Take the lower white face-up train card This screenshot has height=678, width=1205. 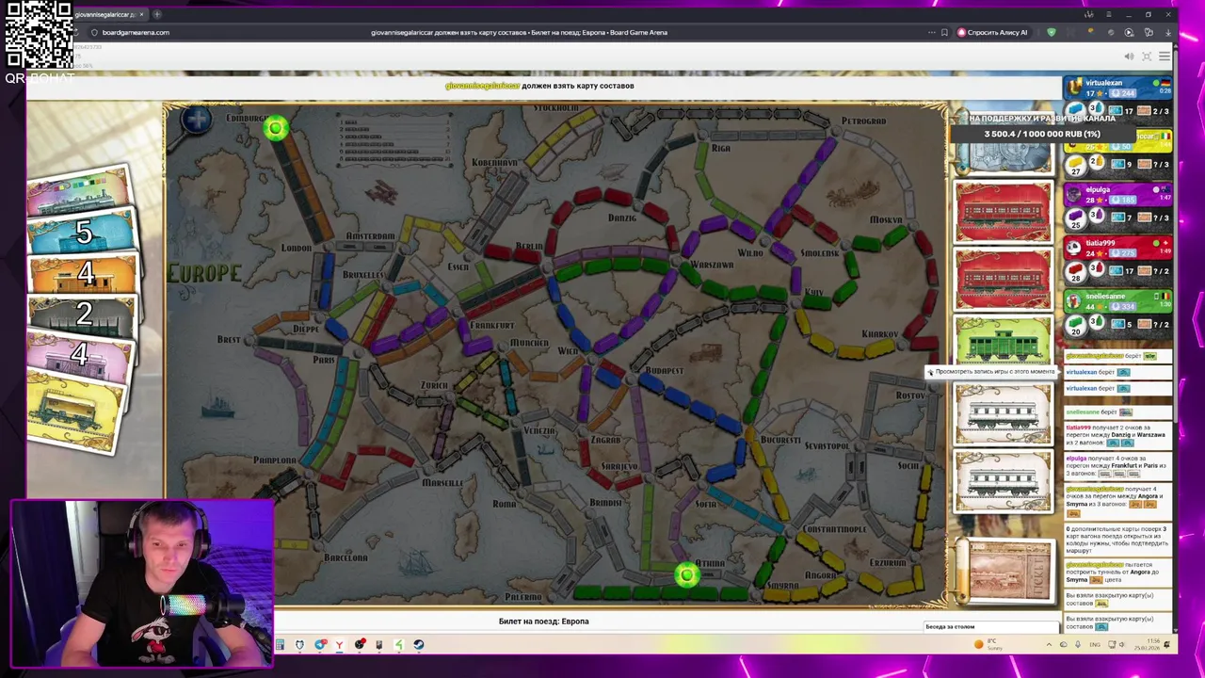click(x=1003, y=481)
